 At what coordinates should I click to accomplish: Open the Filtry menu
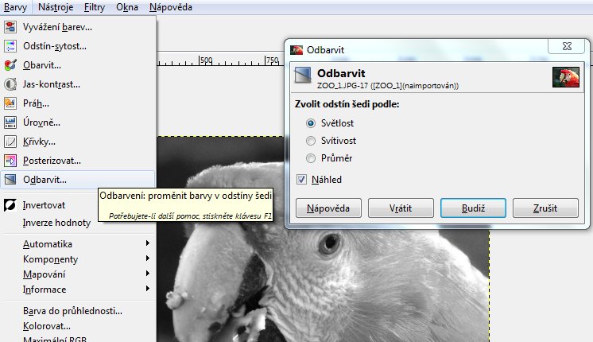(94, 7)
